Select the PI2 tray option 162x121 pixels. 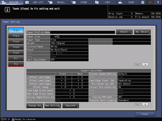click(x=16, y=64)
